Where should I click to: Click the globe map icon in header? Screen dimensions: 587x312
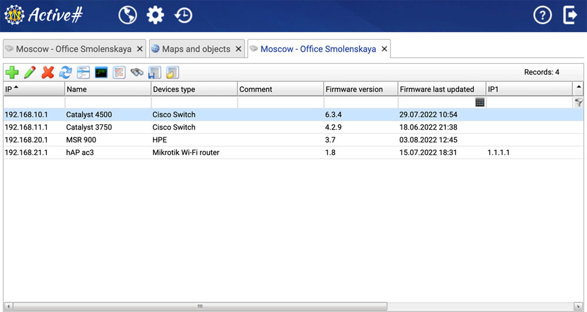(x=127, y=15)
